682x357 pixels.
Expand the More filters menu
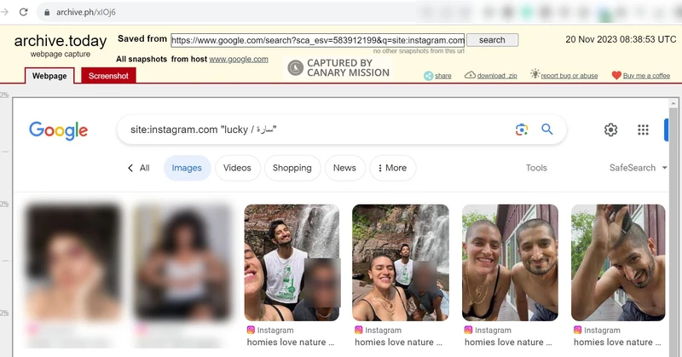tap(392, 168)
